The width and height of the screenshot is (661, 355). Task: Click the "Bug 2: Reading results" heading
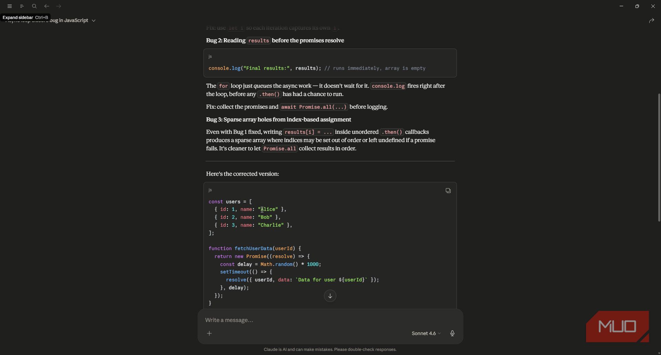click(x=275, y=40)
